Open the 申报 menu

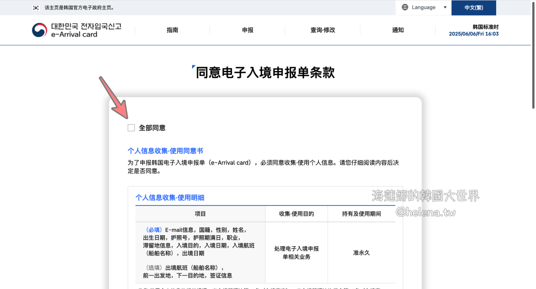tap(248, 30)
